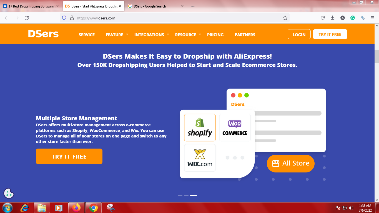The width and height of the screenshot is (379, 213).
Task: Close the Google Search tab
Action: [182, 6]
